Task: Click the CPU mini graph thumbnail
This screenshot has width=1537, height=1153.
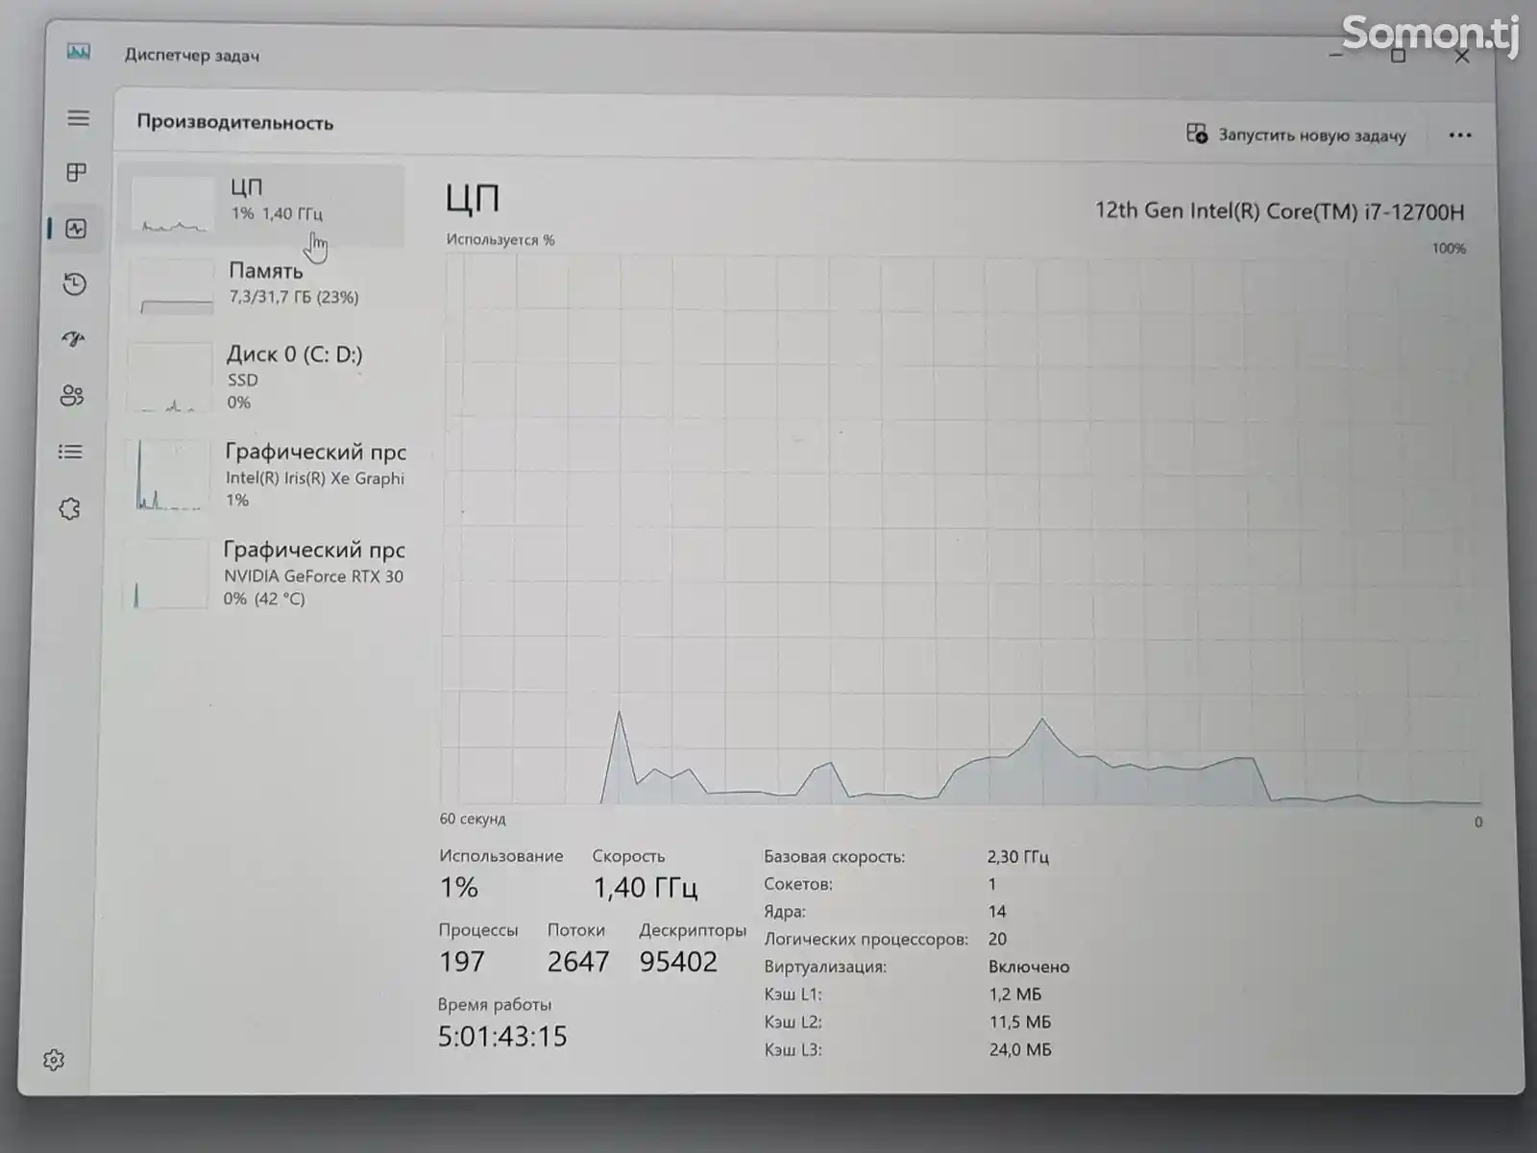Action: coord(173,206)
